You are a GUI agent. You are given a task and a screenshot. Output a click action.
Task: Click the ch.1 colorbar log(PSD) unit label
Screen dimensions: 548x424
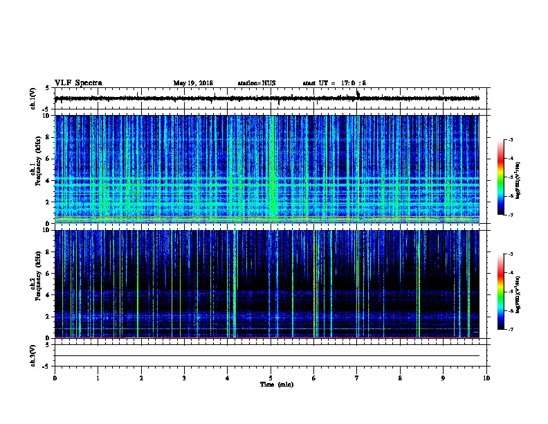click(x=518, y=180)
